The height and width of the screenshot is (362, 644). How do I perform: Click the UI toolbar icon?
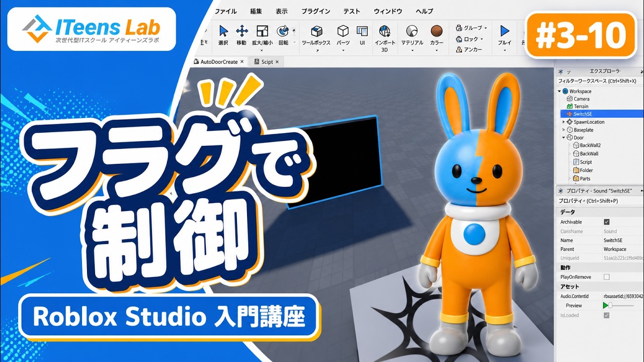point(362,31)
